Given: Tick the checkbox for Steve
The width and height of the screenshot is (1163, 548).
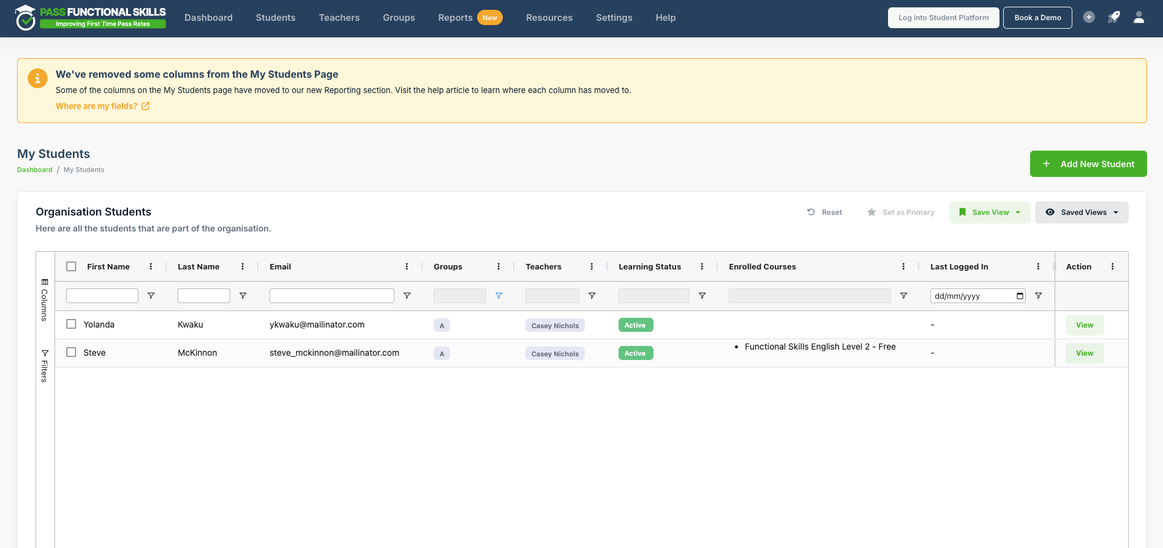Looking at the screenshot, I should pos(71,352).
